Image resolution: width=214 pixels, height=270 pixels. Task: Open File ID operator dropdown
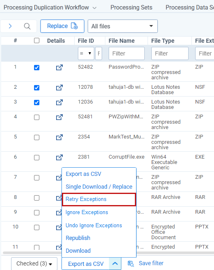tap(86, 53)
